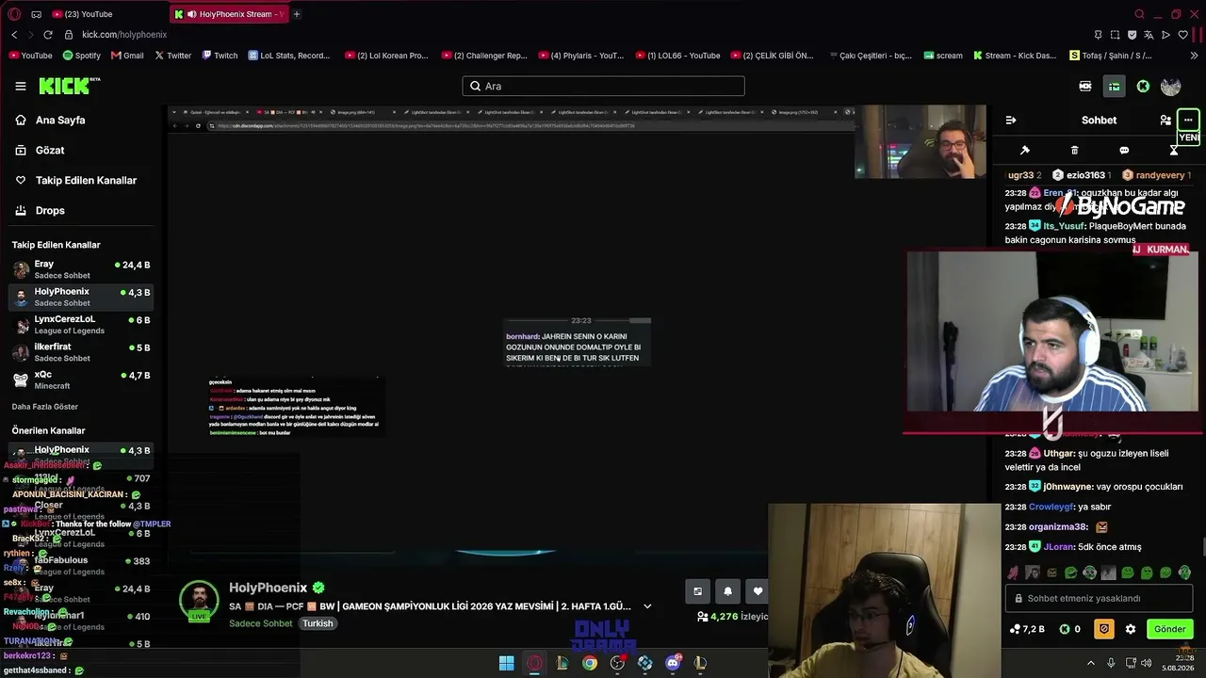Screen dimensions: 1206x678
Task: Click the HolyPhoenix channel name under the stream
Action: (269, 588)
